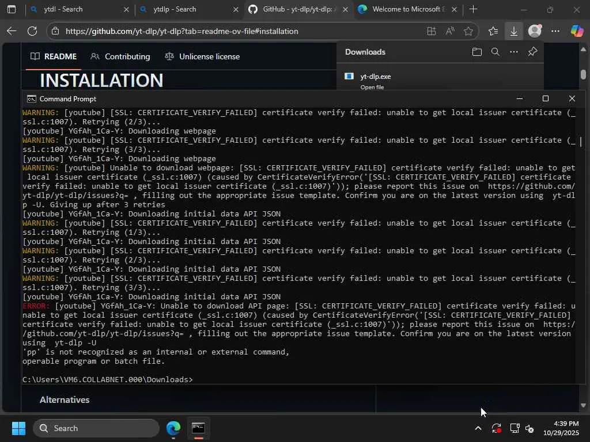
Task: Click the muted volume tray icon
Action: tap(530, 428)
